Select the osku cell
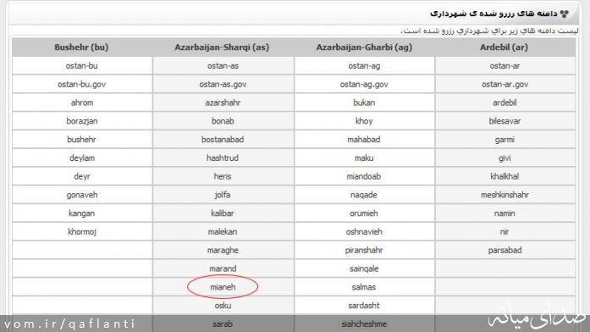The width and height of the screenshot is (590, 332). point(223,306)
